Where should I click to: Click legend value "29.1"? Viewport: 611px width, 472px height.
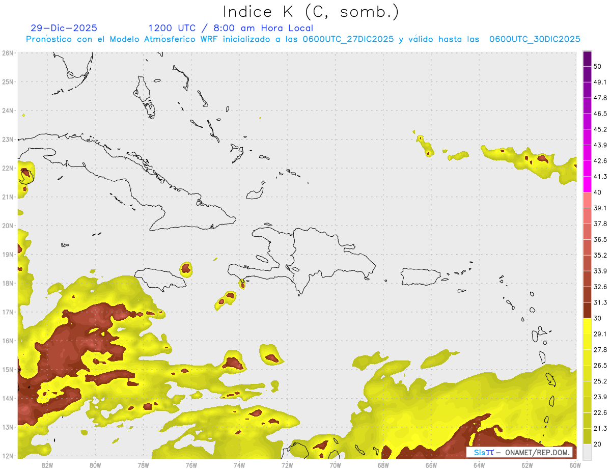tap(600, 334)
